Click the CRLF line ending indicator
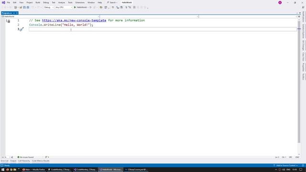The height and width of the screenshot is (172, 306). (x=297, y=157)
